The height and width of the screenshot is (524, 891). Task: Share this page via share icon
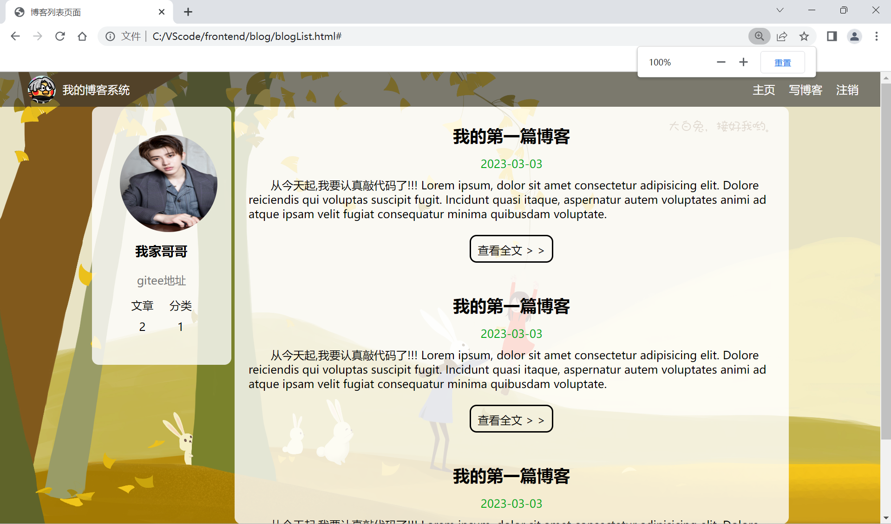[x=782, y=36]
